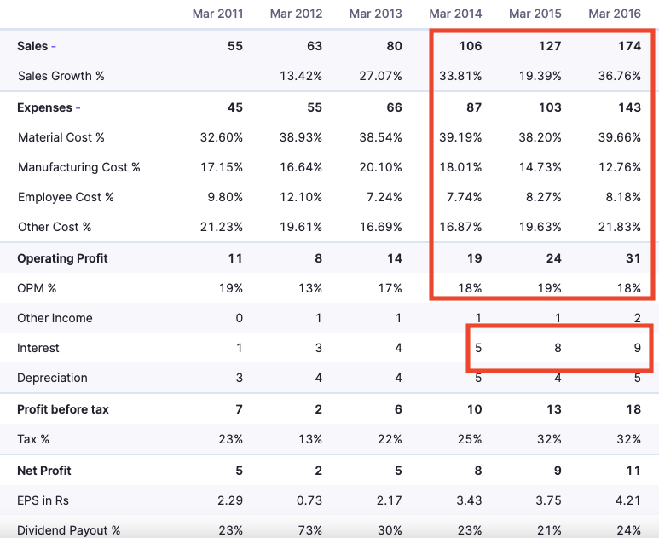Click the Operating Profit row label

pyautogui.click(x=62, y=258)
